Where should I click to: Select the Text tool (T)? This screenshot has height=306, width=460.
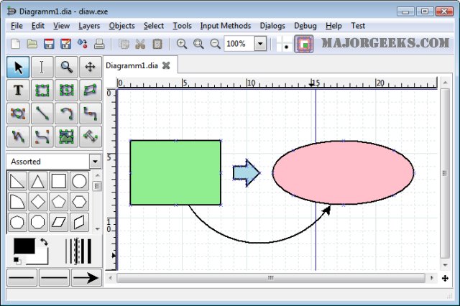[x=18, y=90]
